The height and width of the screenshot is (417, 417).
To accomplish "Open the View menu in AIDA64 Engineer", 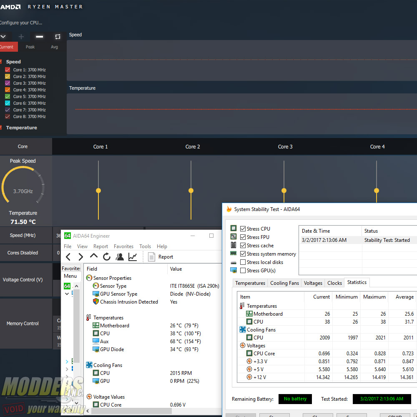I will (x=82, y=246).
